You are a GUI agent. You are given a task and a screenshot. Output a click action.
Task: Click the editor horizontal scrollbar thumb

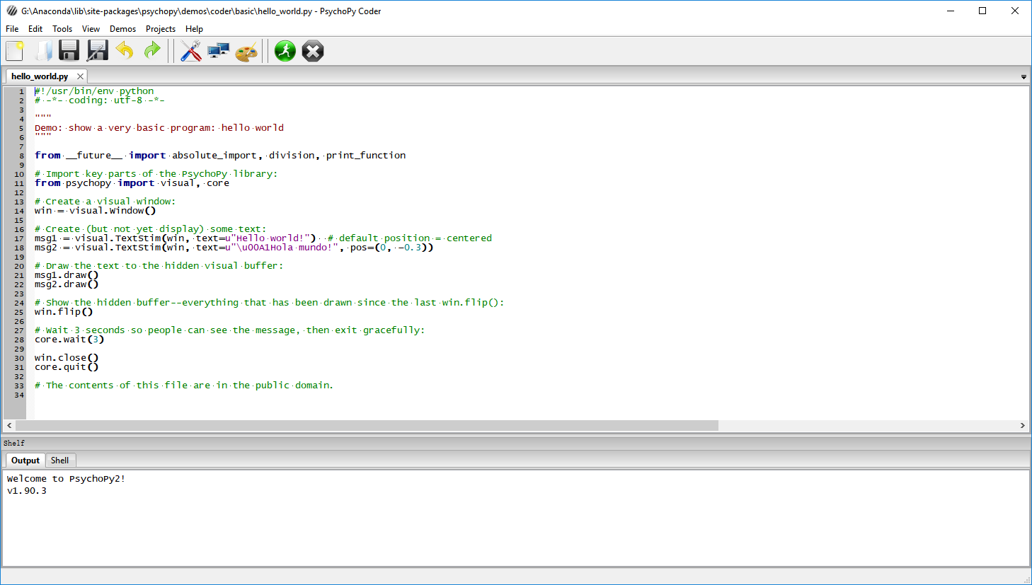(x=367, y=426)
